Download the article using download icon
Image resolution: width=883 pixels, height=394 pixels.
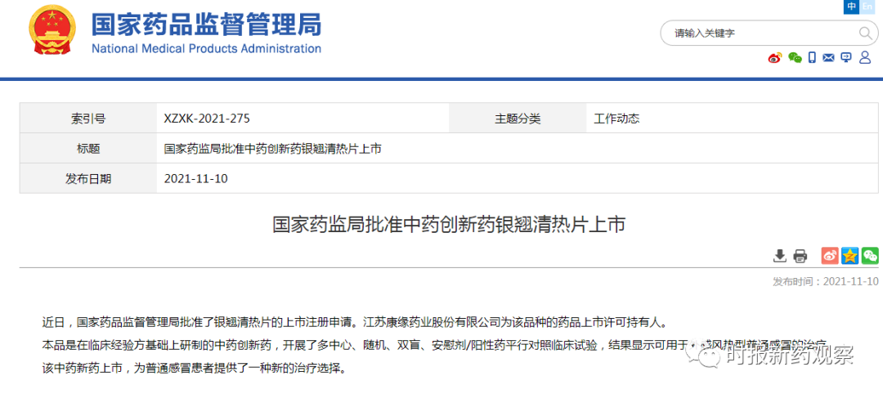(x=779, y=256)
